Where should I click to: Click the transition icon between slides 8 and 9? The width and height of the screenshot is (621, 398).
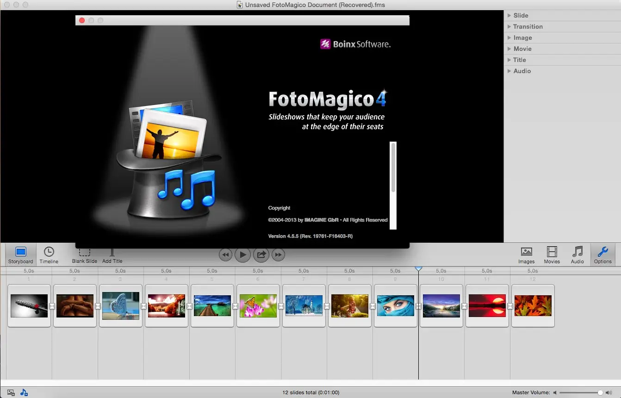tap(373, 306)
